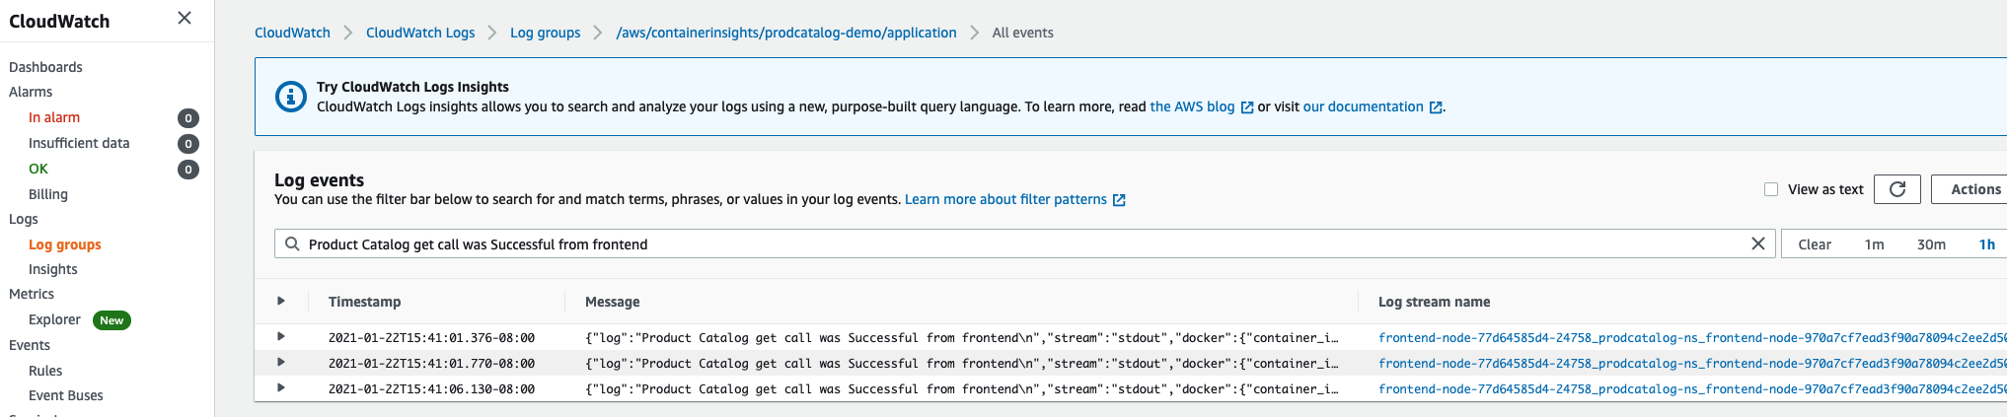Click OK alarms count badge
The height and width of the screenshot is (417, 2007).
(x=188, y=170)
